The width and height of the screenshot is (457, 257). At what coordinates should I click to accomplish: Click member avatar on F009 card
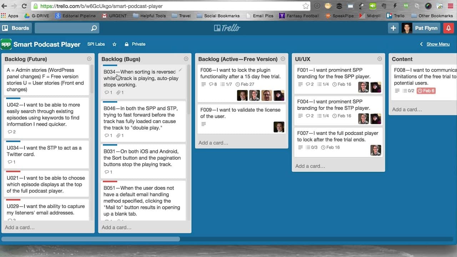pyautogui.click(x=279, y=127)
